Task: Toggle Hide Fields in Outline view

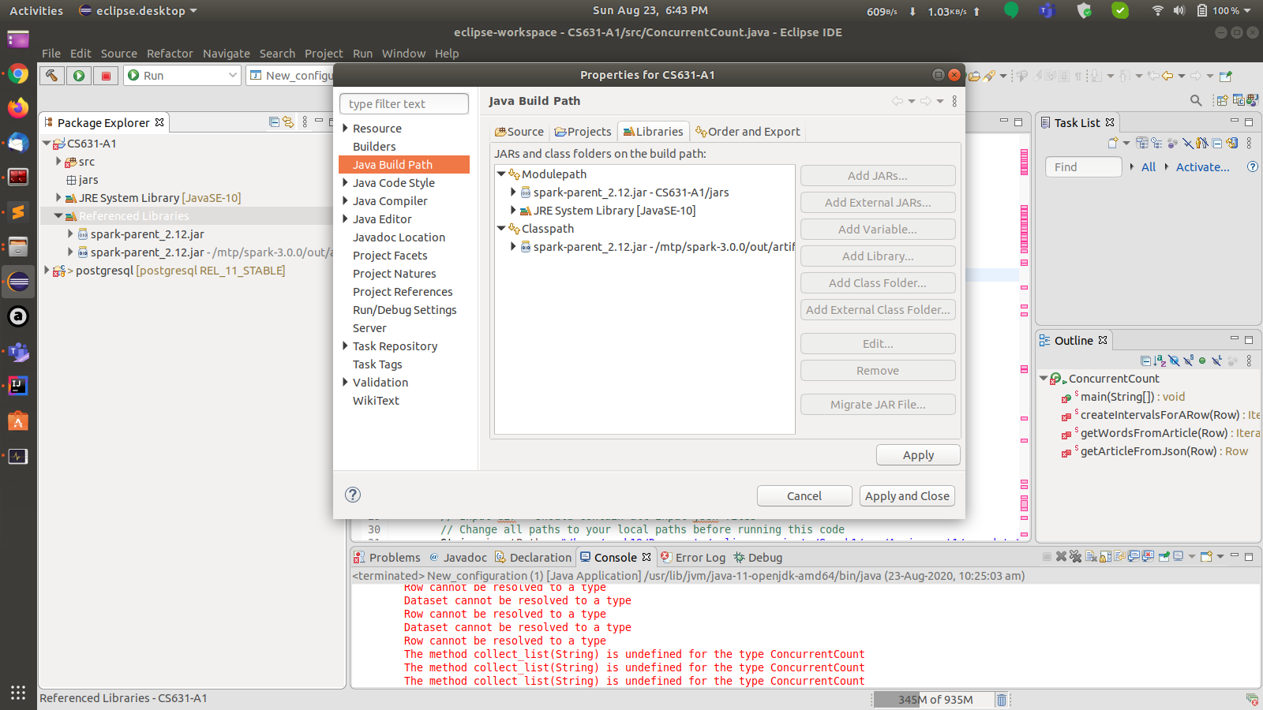Action: pyautogui.click(x=1174, y=361)
